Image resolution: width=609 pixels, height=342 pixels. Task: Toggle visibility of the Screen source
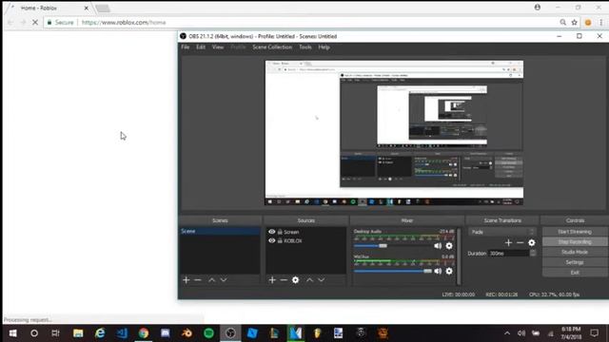point(272,232)
